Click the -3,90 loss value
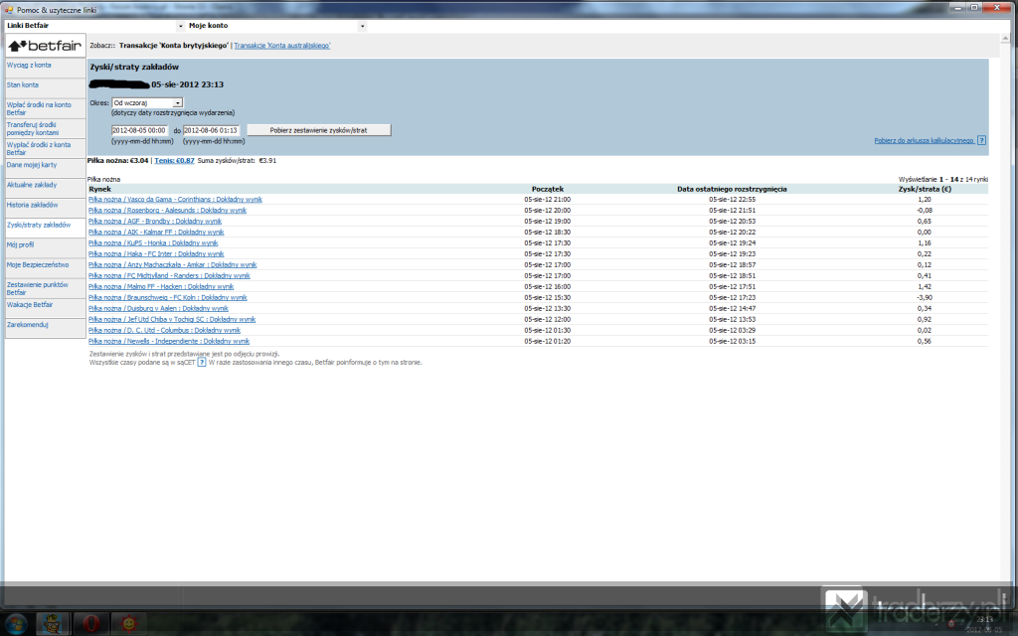 925,298
